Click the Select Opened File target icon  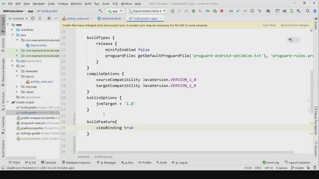pyautogui.click(x=33, y=18)
